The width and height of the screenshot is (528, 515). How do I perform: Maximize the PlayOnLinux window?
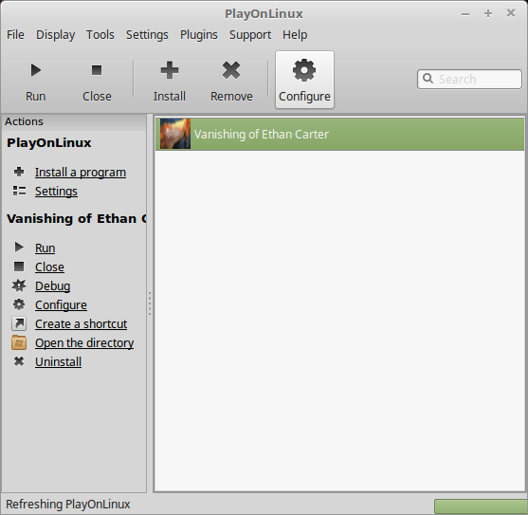point(488,13)
